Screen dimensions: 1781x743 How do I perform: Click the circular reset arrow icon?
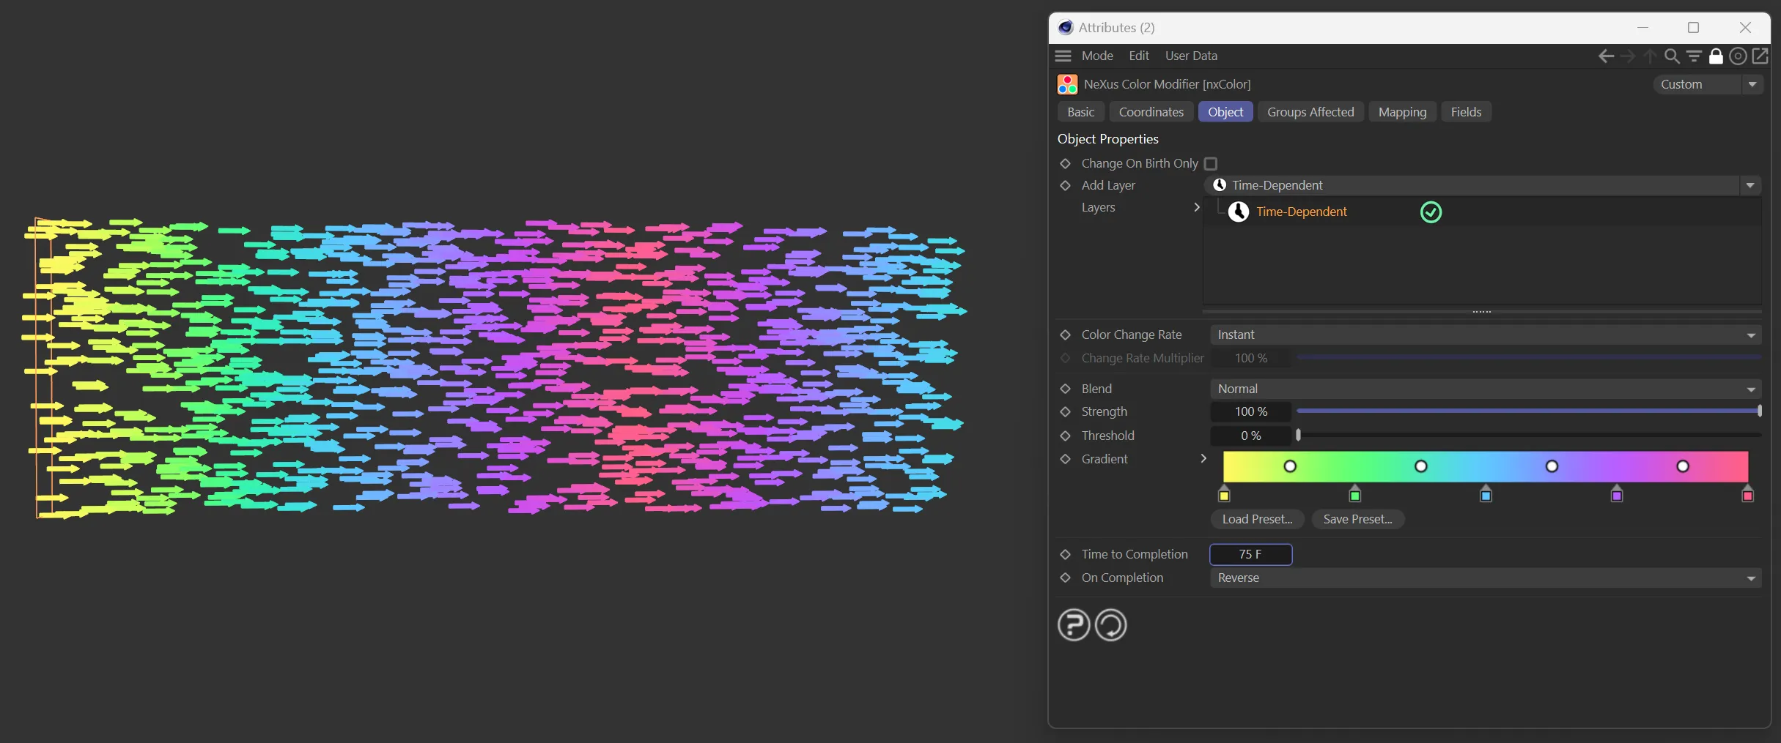[x=1110, y=625]
